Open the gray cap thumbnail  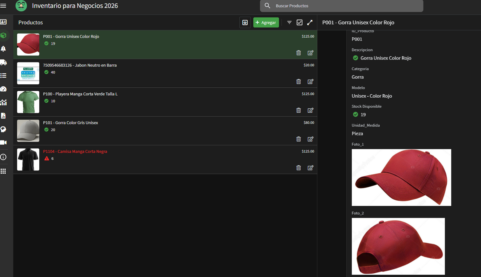[x=28, y=131]
